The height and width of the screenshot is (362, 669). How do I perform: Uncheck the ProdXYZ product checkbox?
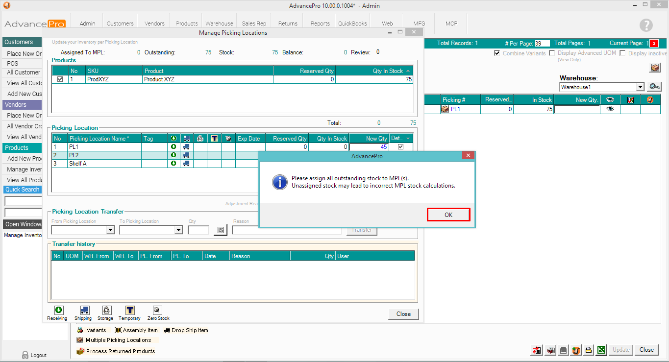click(60, 79)
